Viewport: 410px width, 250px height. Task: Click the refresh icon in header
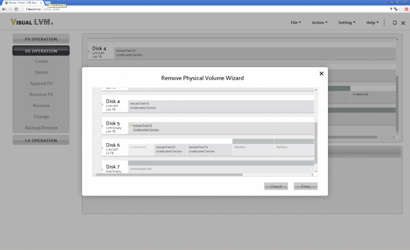[395, 22]
